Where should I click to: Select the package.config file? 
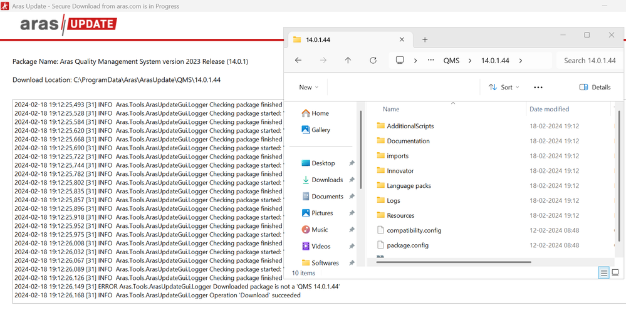pos(407,245)
